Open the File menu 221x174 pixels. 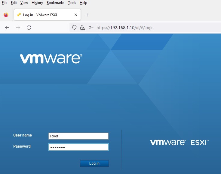click(5, 3)
